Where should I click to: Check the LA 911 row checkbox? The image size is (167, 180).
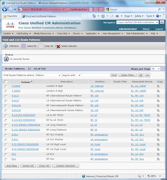(6, 154)
